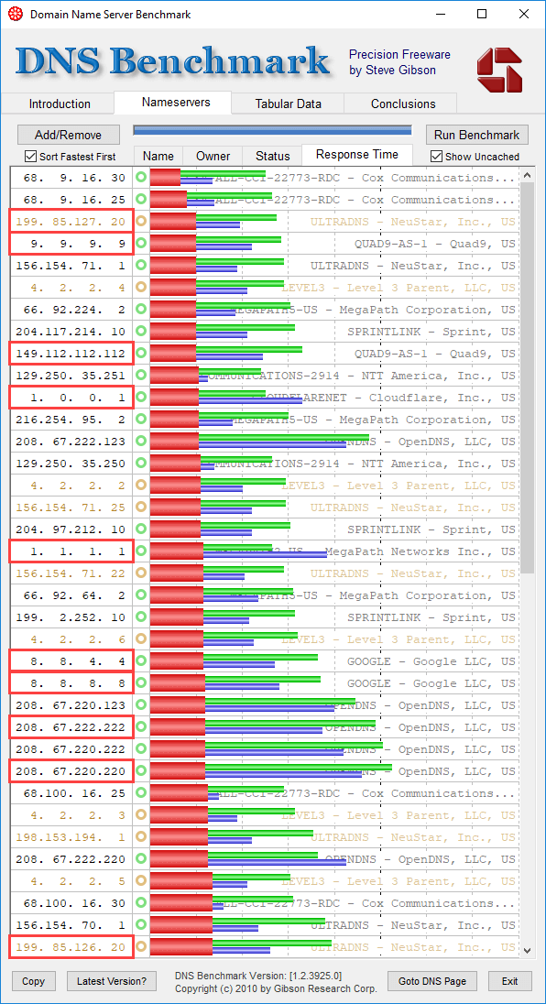The width and height of the screenshot is (546, 1004).
Task: Uncheck the Show Uncached checkbox
Action: point(437,156)
